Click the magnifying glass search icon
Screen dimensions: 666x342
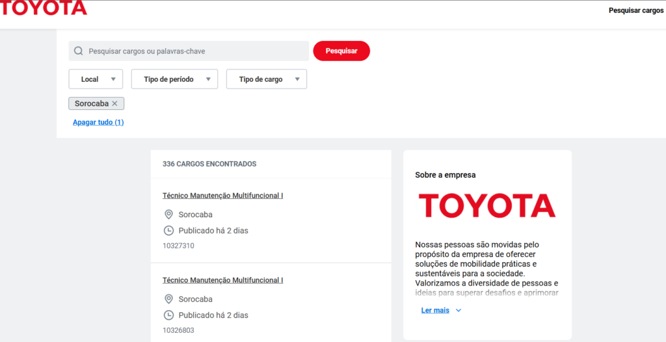[78, 51]
